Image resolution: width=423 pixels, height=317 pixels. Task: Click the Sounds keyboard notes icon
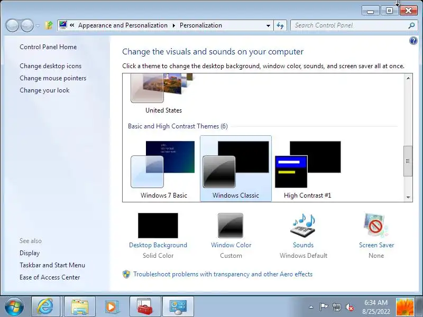(303, 226)
